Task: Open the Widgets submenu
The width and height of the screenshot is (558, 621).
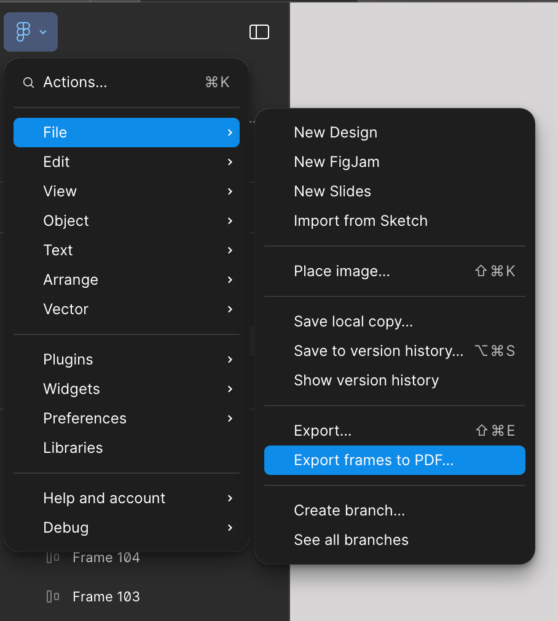Action: point(127,389)
